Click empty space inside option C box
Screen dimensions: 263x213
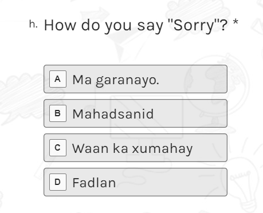click(x=210, y=148)
